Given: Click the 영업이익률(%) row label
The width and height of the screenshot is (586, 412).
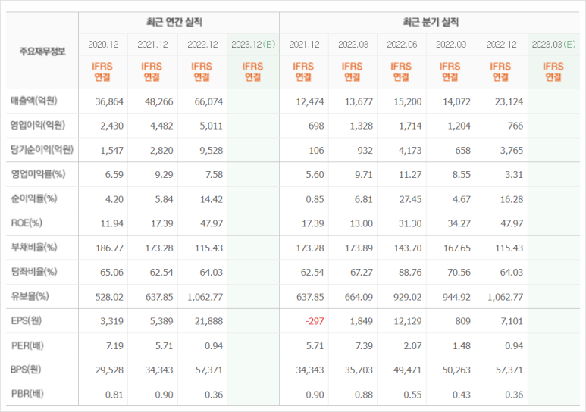Looking at the screenshot, I should 38,174.
